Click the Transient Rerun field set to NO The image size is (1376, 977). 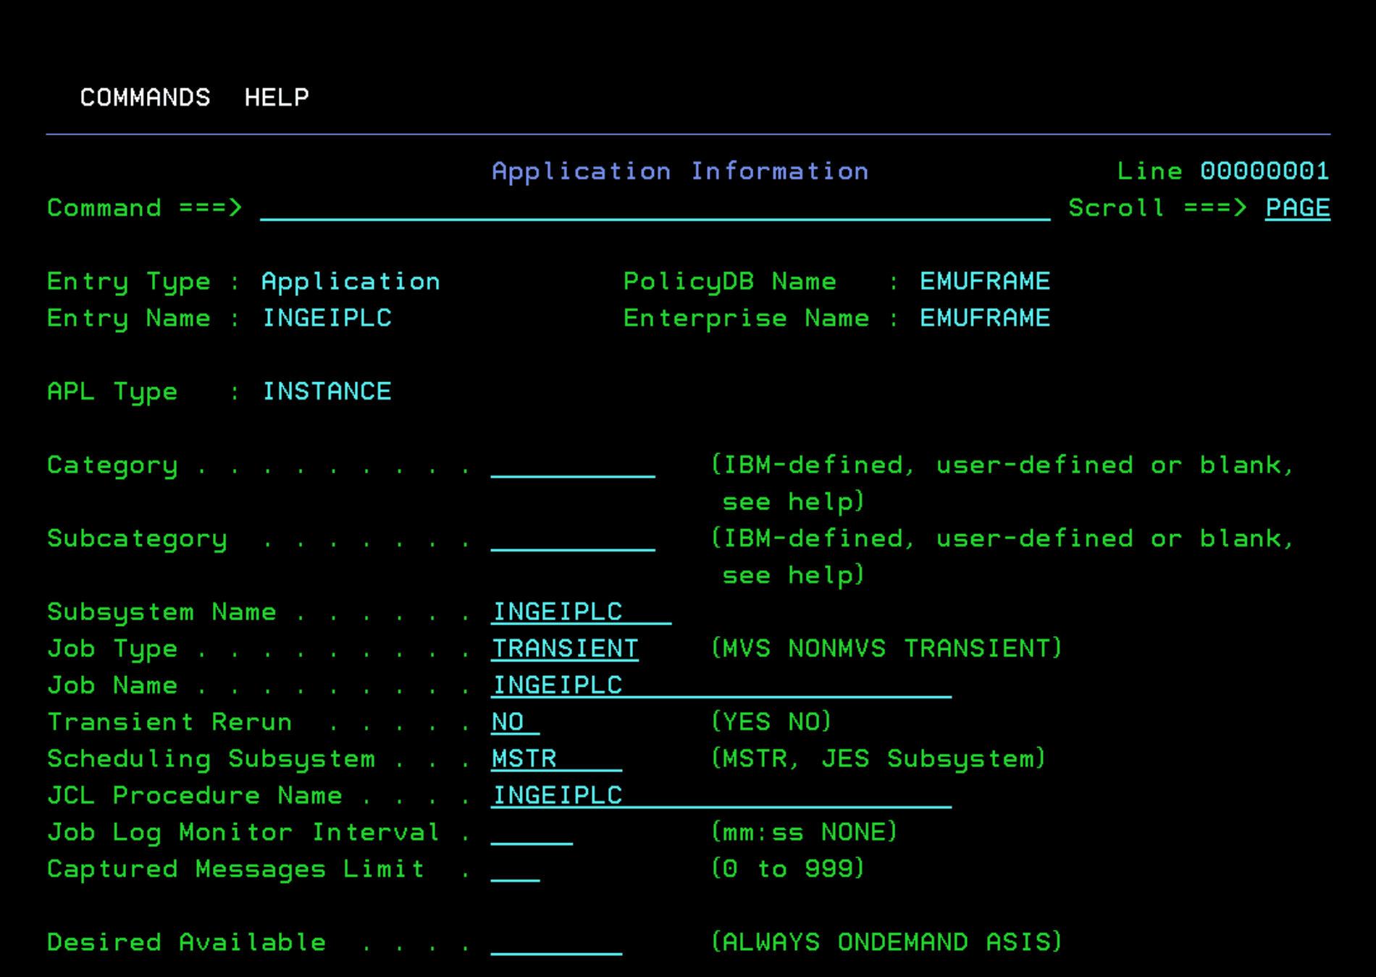tap(511, 722)
